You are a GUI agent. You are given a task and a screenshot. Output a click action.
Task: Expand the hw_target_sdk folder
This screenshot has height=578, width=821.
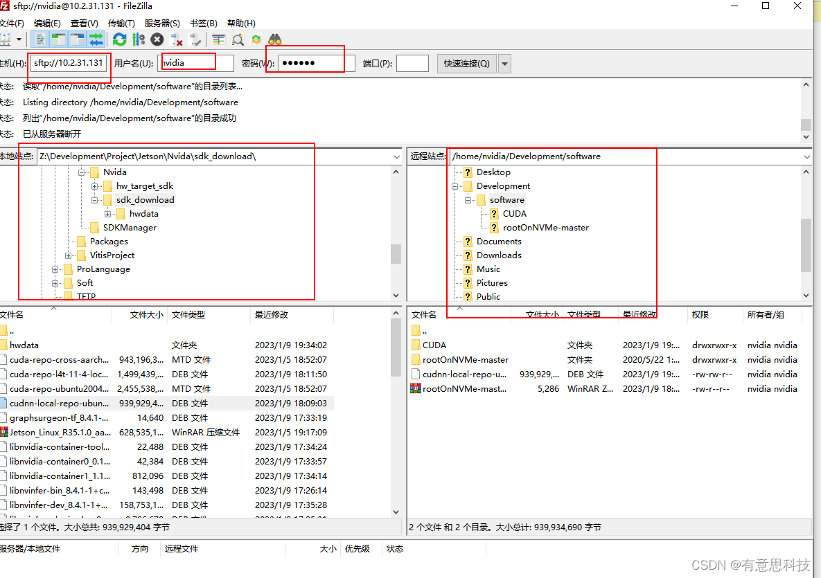[x=94, y=186]
